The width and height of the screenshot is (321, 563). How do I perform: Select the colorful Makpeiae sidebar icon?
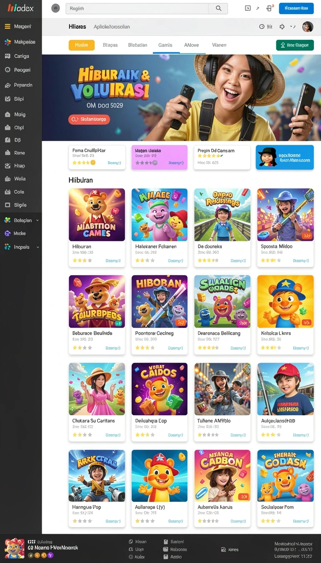point(7,42)
